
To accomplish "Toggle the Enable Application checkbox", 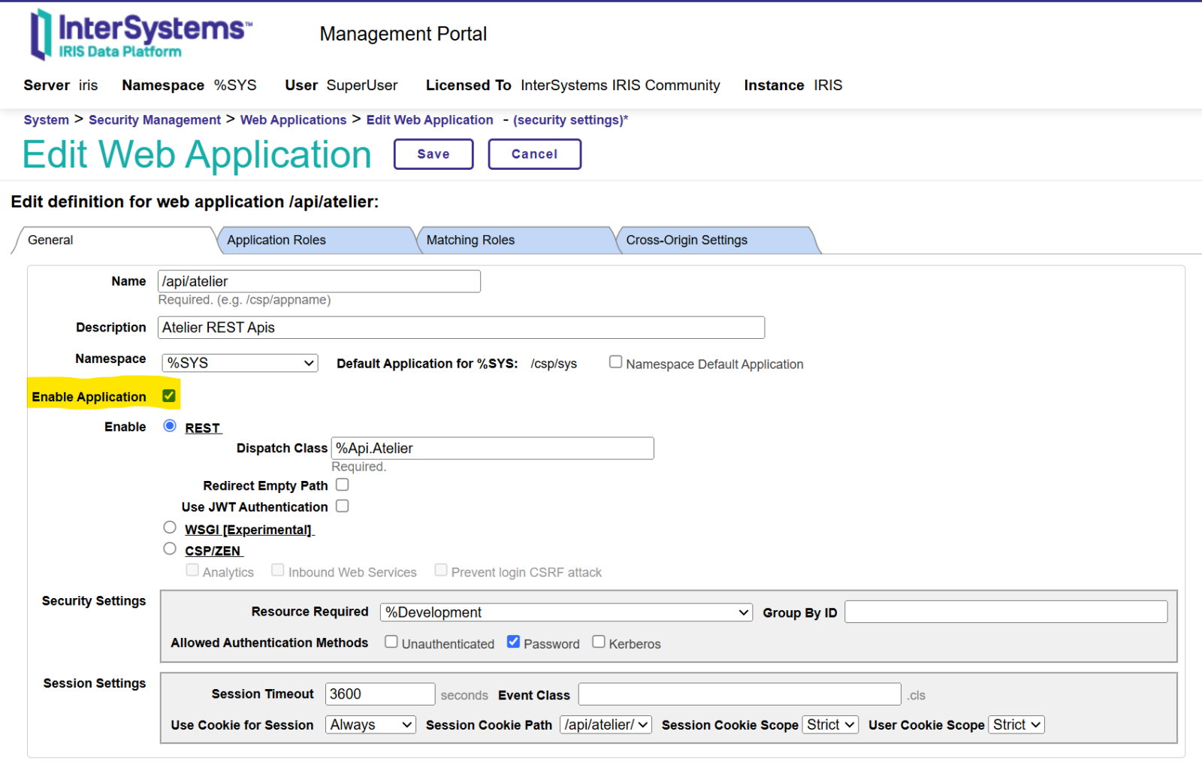I will (x=169, y=396).
